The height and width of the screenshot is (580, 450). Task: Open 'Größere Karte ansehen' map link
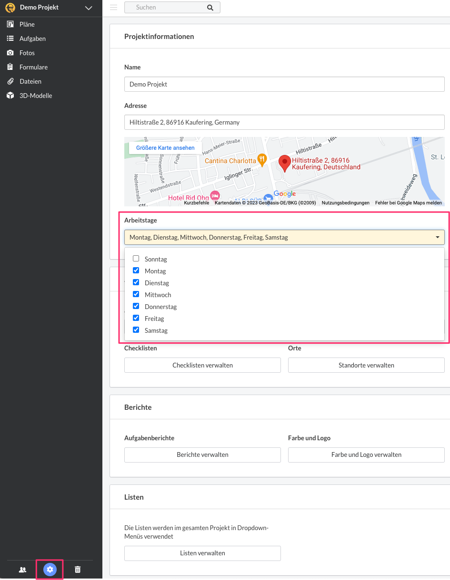click(x=165, y=148)
